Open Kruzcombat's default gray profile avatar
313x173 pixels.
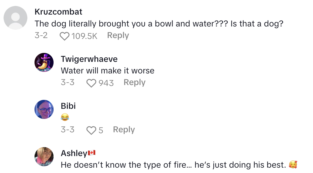click(x=15, y=18)
